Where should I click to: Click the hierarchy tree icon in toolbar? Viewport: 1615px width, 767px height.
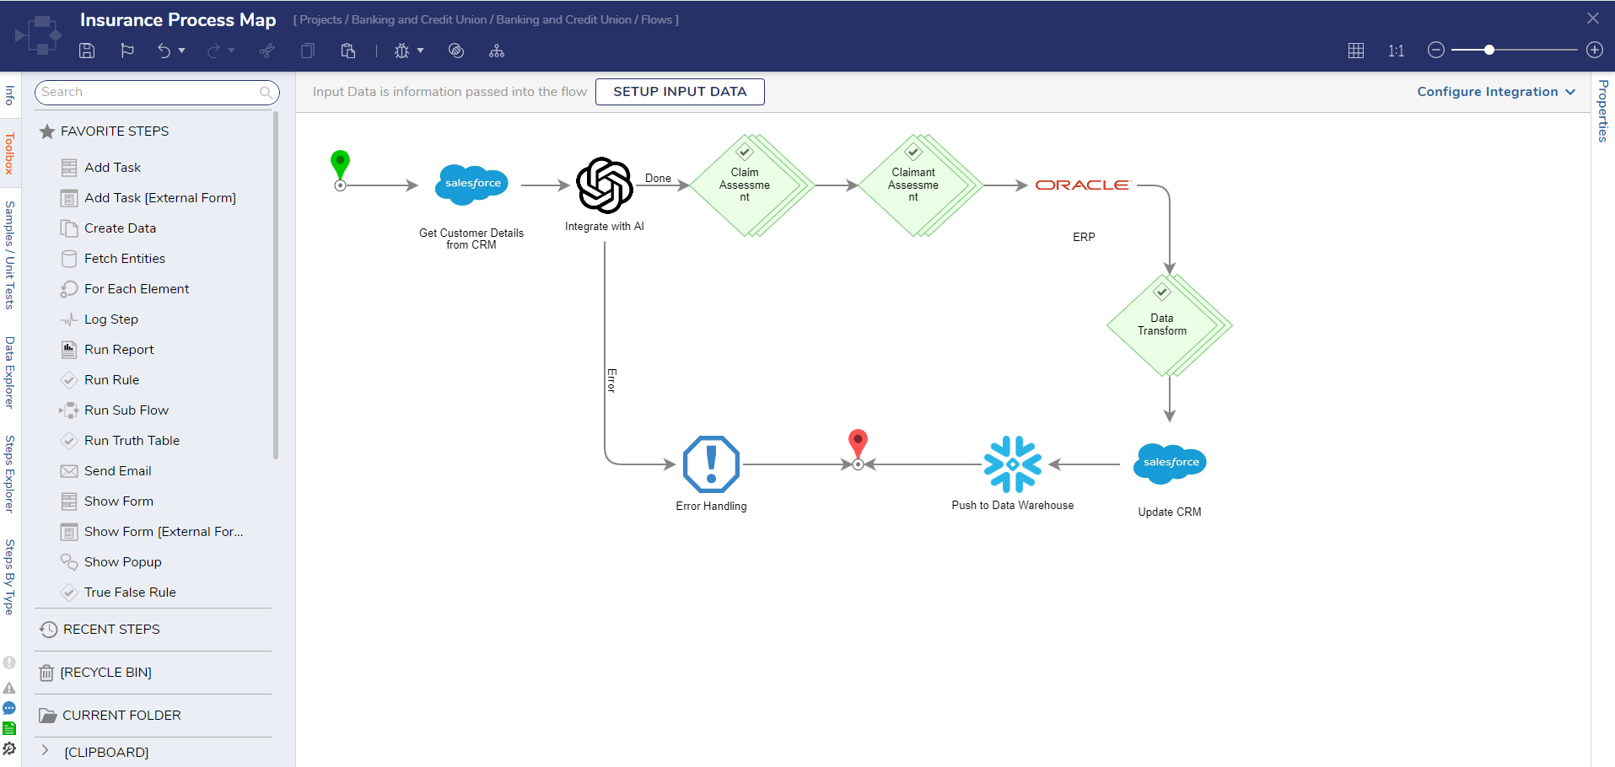(497, 51)
